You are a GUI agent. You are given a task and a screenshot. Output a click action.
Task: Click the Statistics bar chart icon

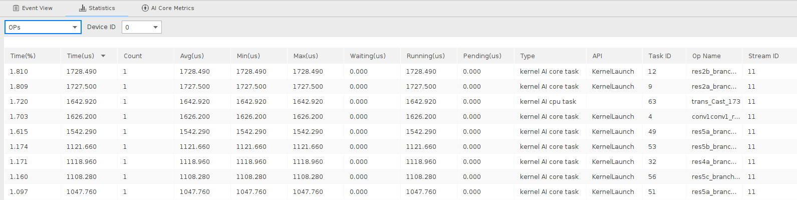pos(83,8)
